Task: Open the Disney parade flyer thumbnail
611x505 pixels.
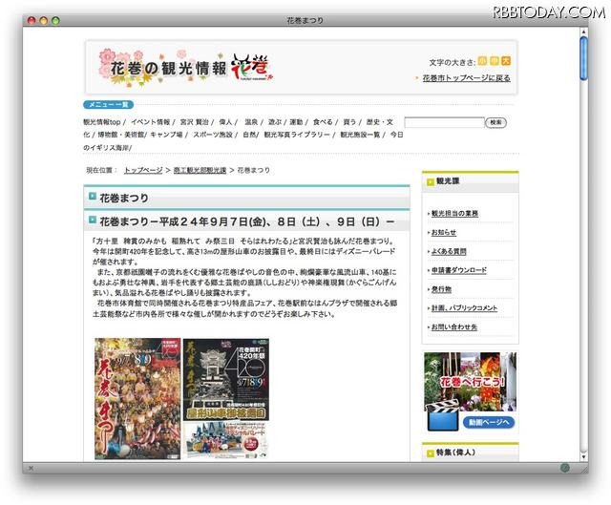Action: [x=226, y=441]
